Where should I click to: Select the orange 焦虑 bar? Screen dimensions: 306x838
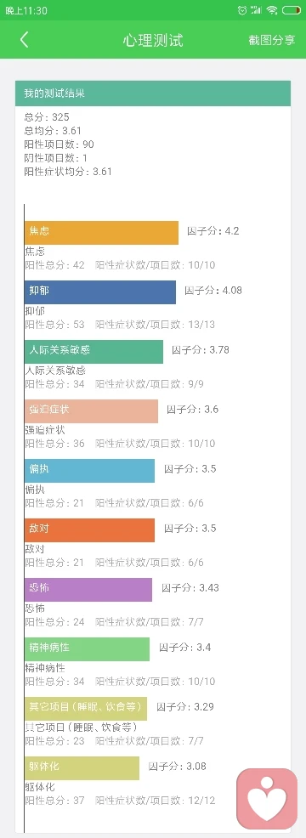point(101,233)
